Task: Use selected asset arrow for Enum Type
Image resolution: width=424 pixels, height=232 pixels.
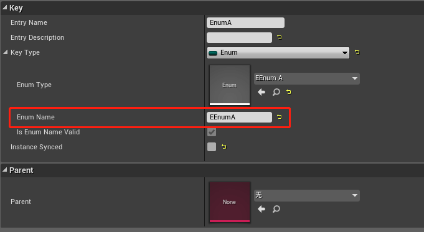Action: (x=261, y=92)
